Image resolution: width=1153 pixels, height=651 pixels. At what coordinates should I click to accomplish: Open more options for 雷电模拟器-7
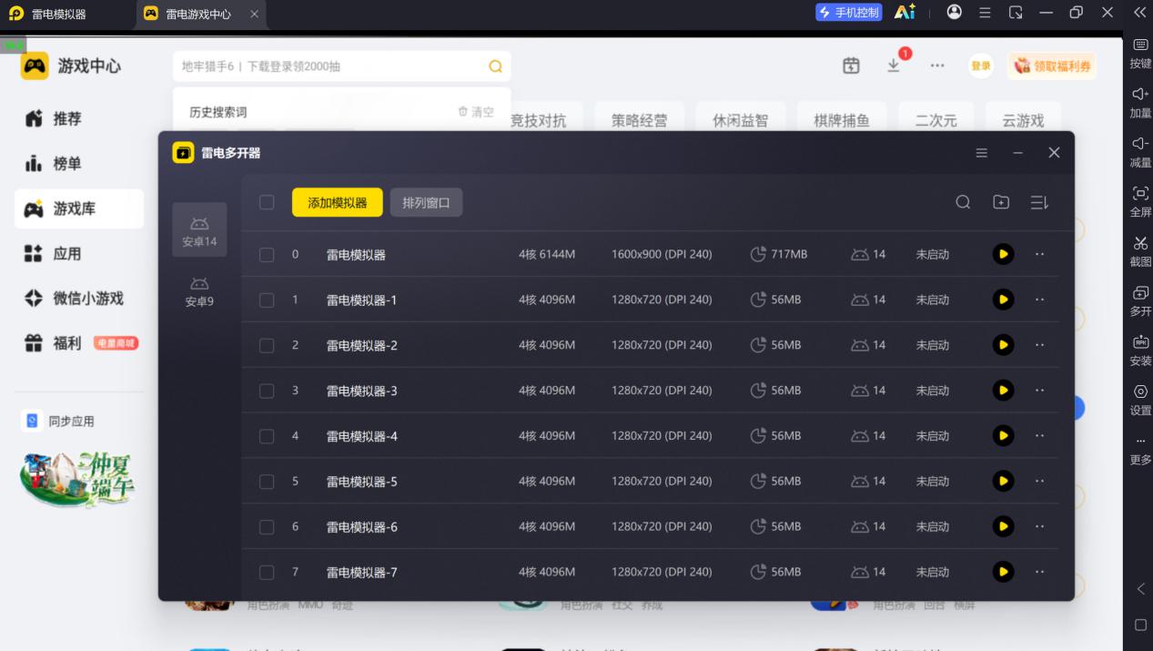[1040, 572]
